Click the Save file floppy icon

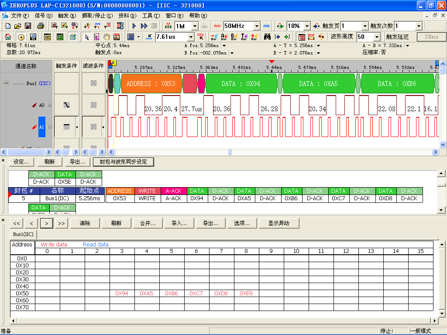pyautogui.click(x=28, y=26)
